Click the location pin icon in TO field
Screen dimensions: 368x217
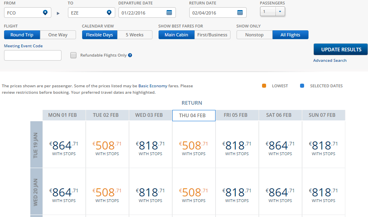(109, 13)
